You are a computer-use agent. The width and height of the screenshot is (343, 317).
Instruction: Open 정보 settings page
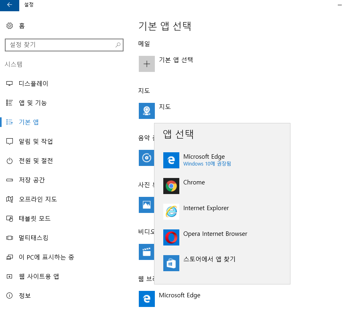(x=25, y=296)
